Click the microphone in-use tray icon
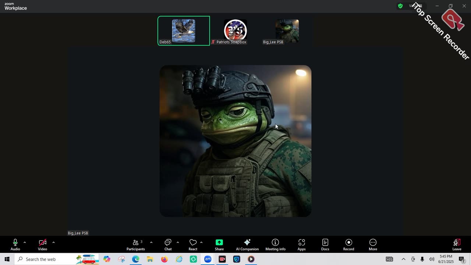 [x=422, y=259]
